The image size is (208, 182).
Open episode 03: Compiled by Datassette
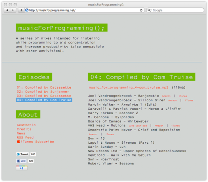point(44,96)
